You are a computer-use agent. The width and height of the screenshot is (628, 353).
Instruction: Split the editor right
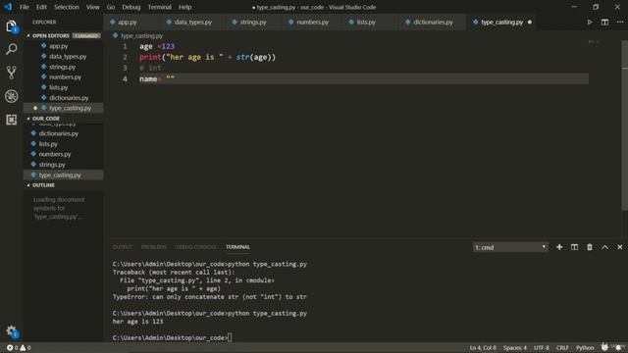pyautogui.click(x=604, y=22)
